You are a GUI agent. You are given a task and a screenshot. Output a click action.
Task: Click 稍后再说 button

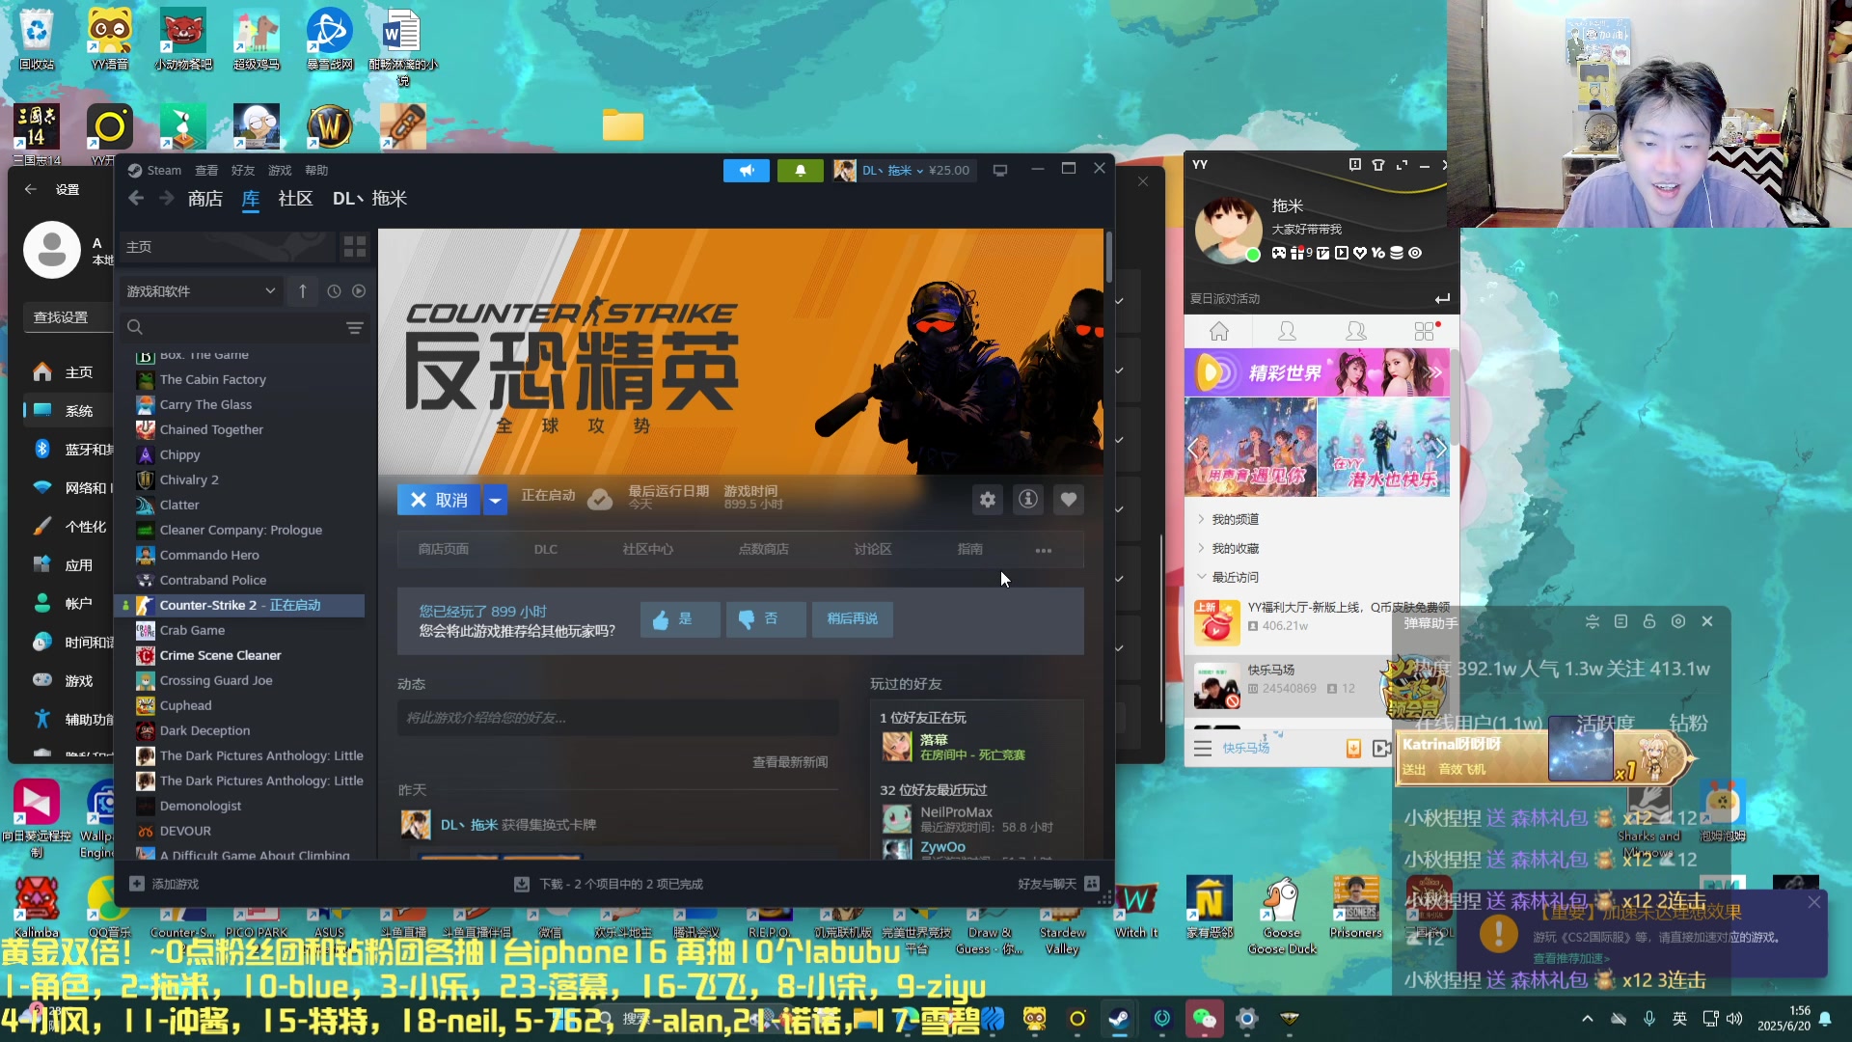(853, 619)
